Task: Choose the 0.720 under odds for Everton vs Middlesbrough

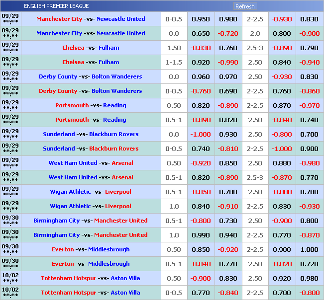Action: pyautogui.click(x=310, y=264)
